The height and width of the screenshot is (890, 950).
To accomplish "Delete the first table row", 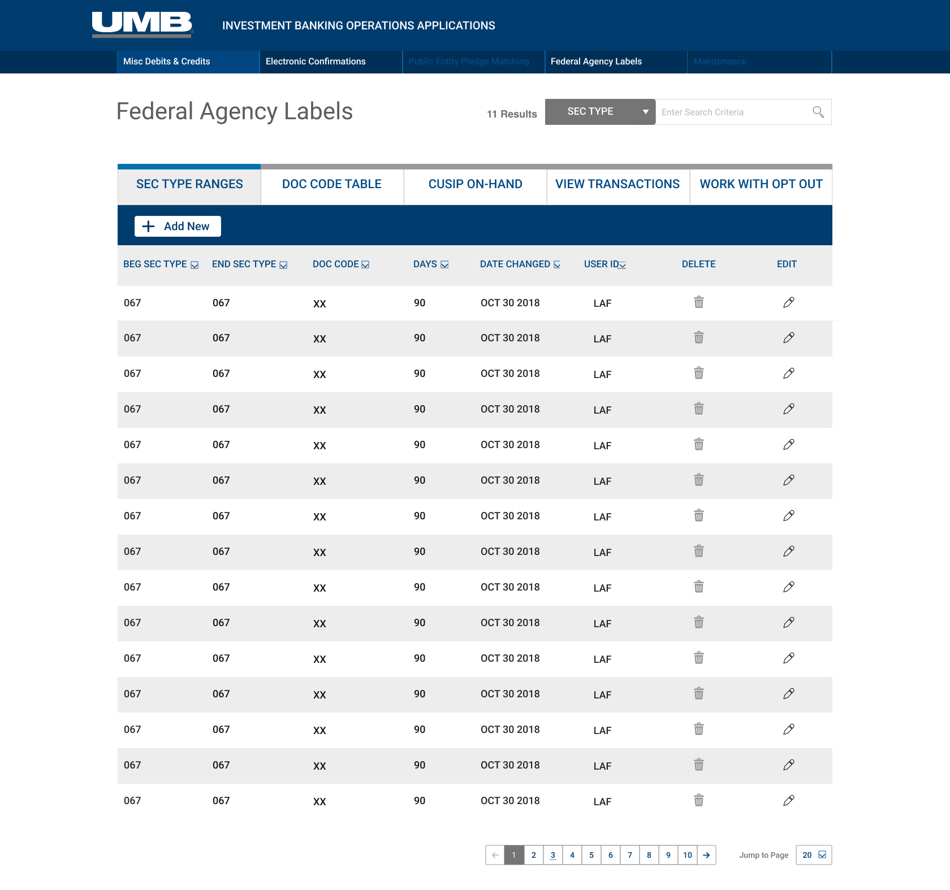I will coord(699,302).
